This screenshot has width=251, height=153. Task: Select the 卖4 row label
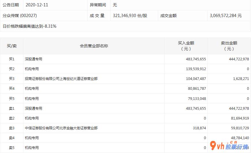[12, 138]
